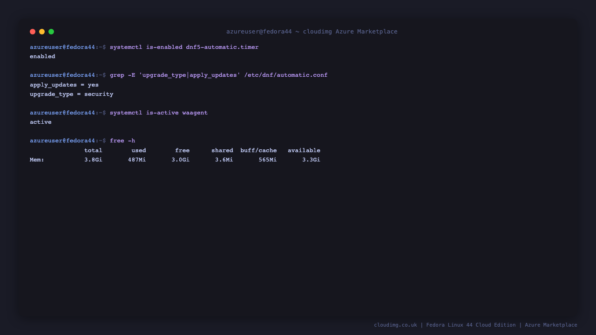Click the prompt 'azureuser@fedora44' before the grep command
This screenshot has width=596, height=335.
click(x=62, y=75)
